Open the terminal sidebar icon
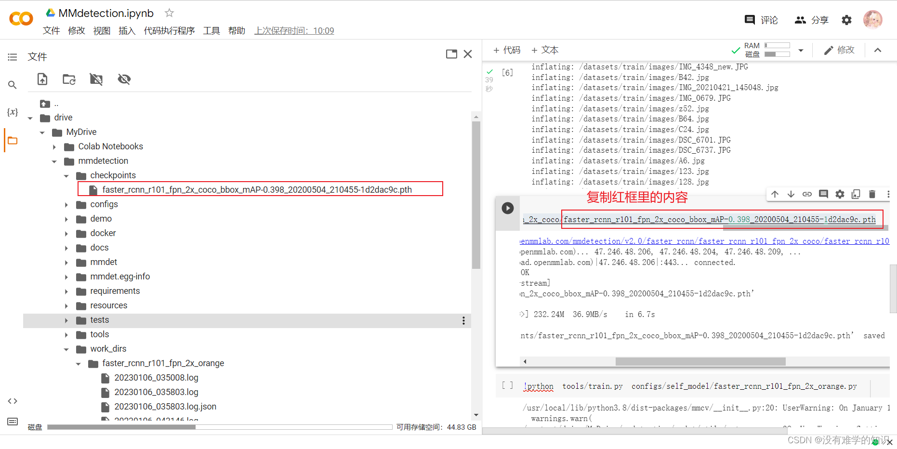 coord(13,422)
